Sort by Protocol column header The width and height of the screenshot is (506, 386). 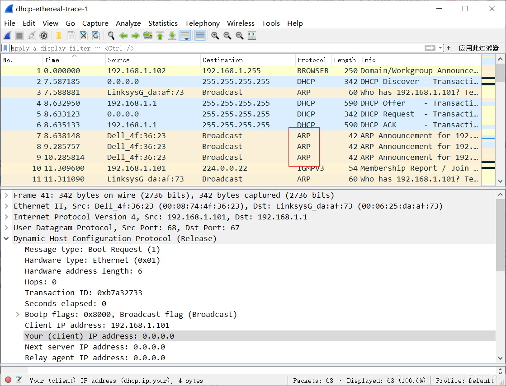click(x=313, y=60)
